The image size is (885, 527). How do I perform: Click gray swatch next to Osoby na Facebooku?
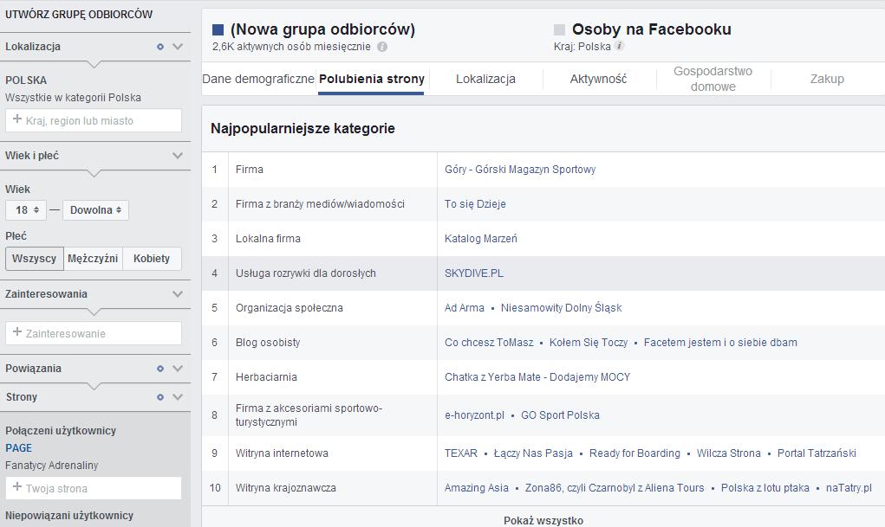[x=559, y=30]
